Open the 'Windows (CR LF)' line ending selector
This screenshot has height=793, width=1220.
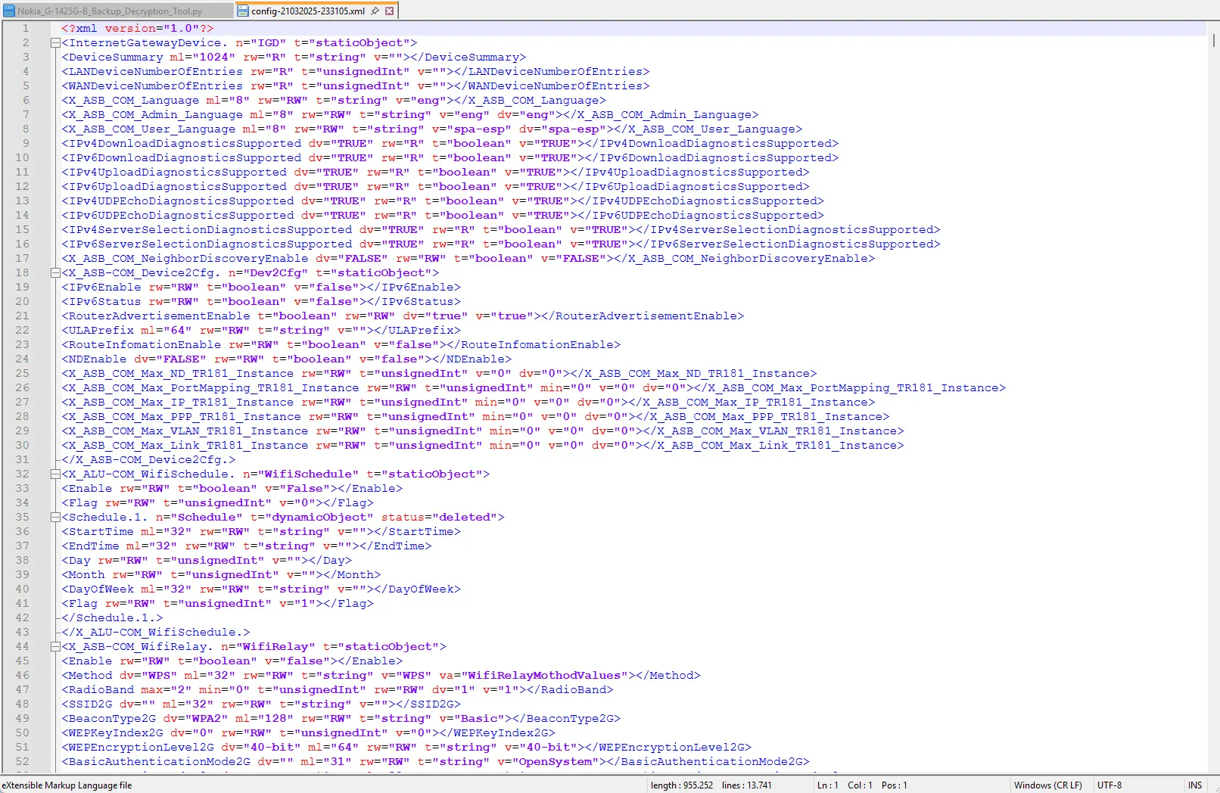pyautogui.click(x=1047, y=785)
